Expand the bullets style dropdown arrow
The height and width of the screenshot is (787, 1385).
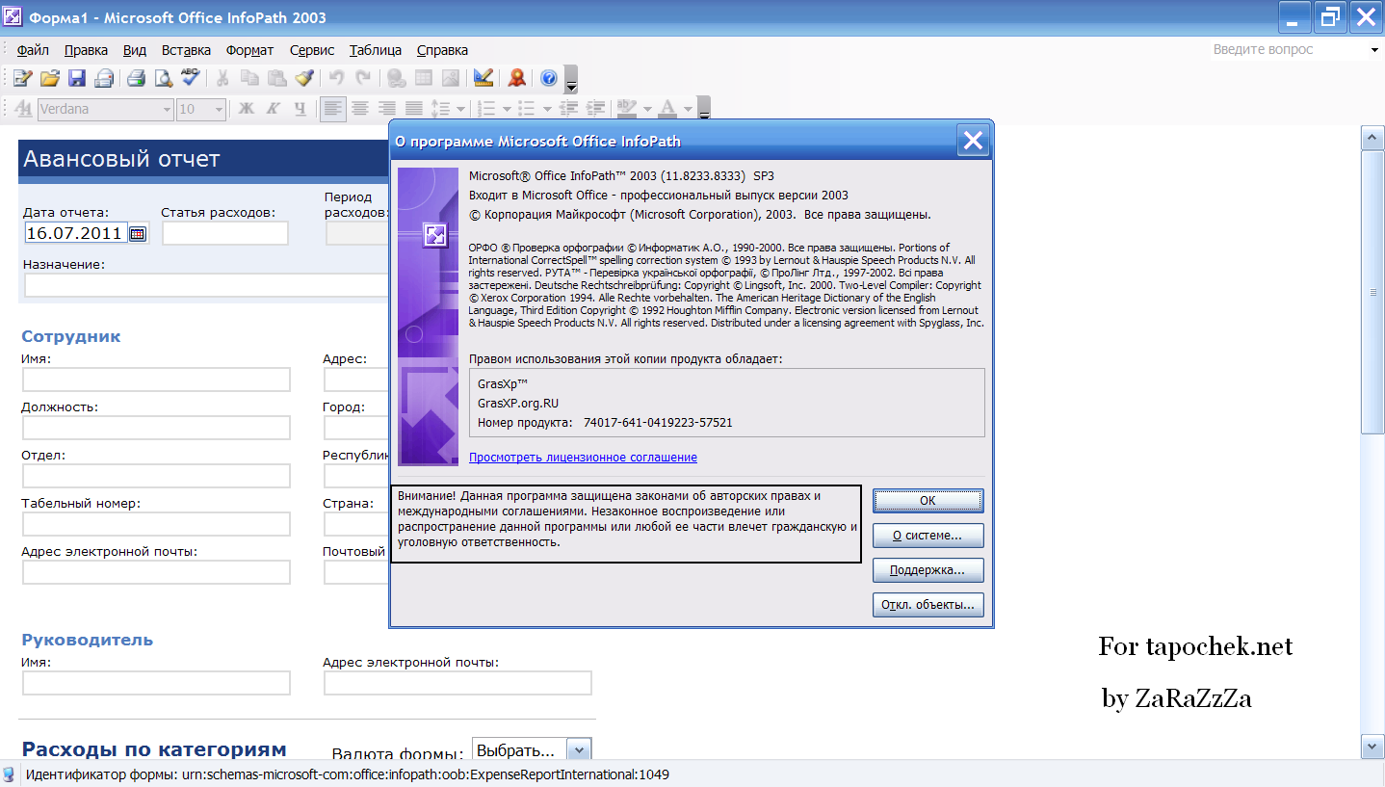(547, 109)
